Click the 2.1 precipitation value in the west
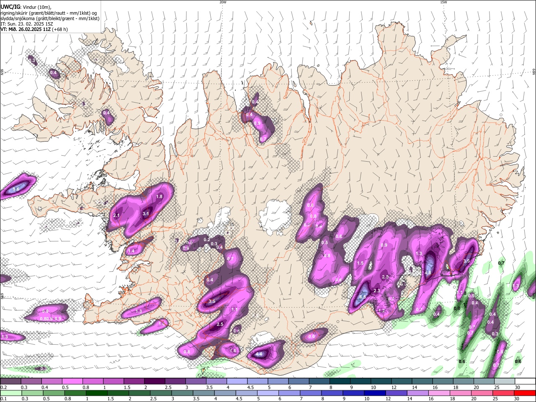Viewport: 536px width, 402px height. click(x=116, y=215)
